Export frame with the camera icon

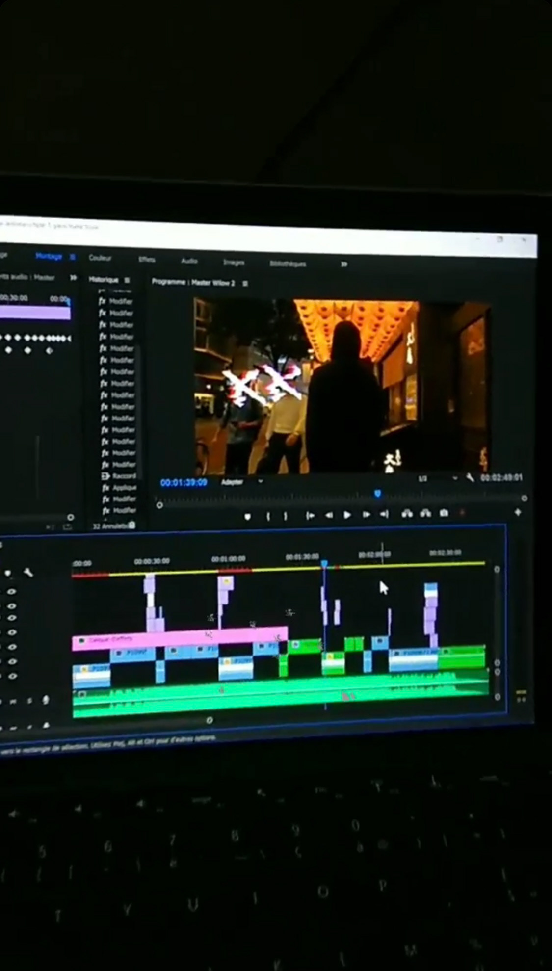(x=444, y=513)
